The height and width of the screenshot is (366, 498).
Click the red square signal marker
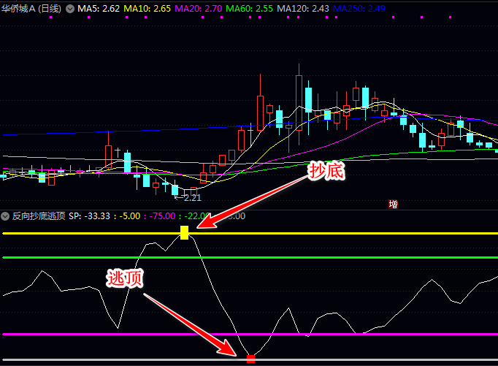point(250,359)
